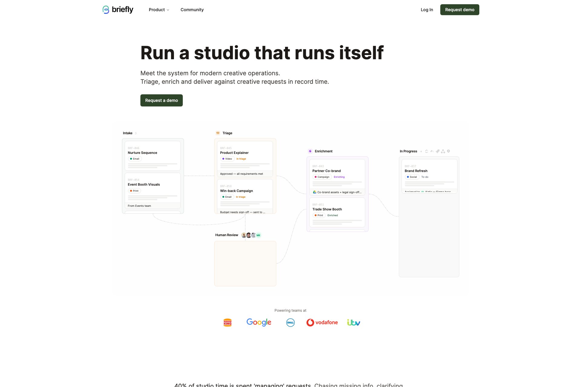Click the Asana three-dots icon beside In Progress

pos(443,151)
